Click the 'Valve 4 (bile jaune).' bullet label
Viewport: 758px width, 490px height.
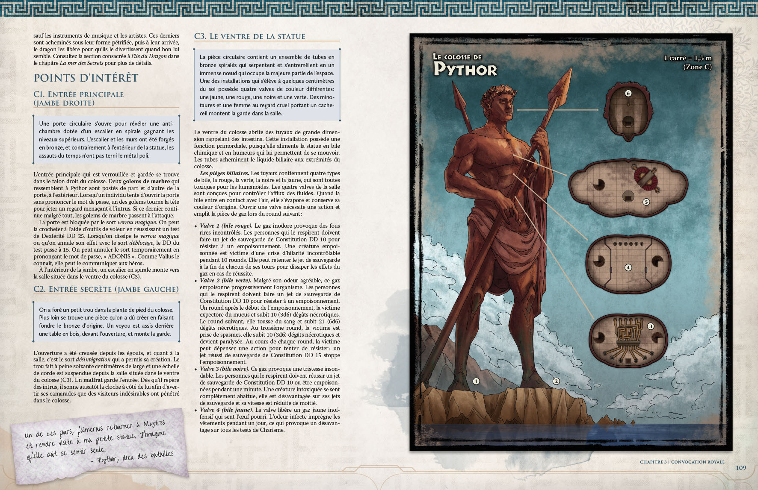point(226,410)
